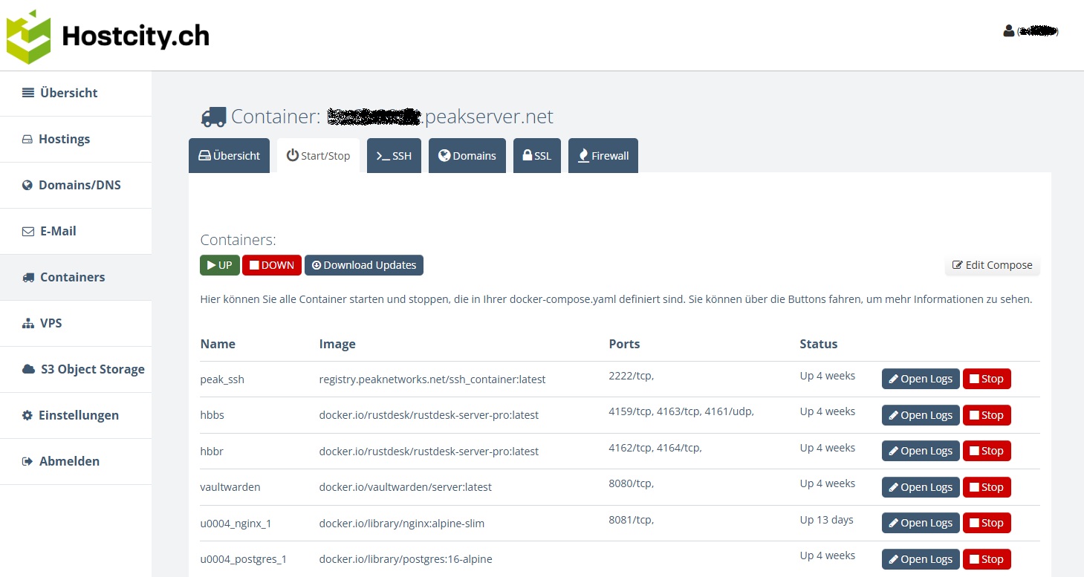Click Download Updates button
Viewport: 1084px width, 577px height.
[x=363, y=265]
